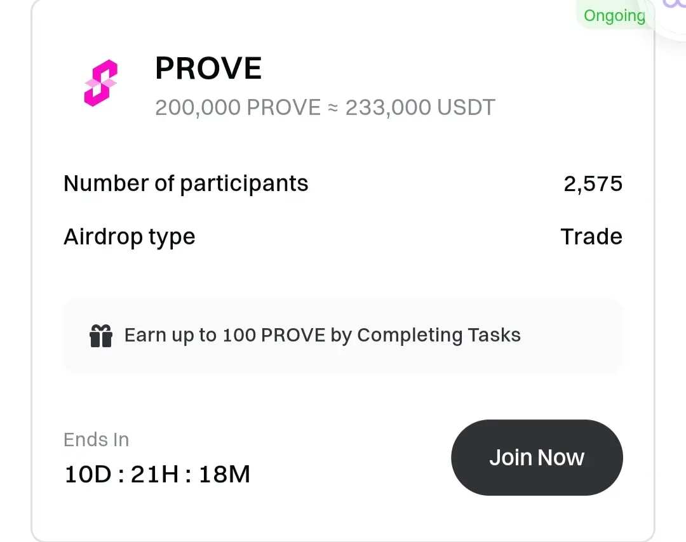The width and height of the screenshot is (686, 542).
Task: Click the Trade airdrop type value
Action: coord(591,237)
